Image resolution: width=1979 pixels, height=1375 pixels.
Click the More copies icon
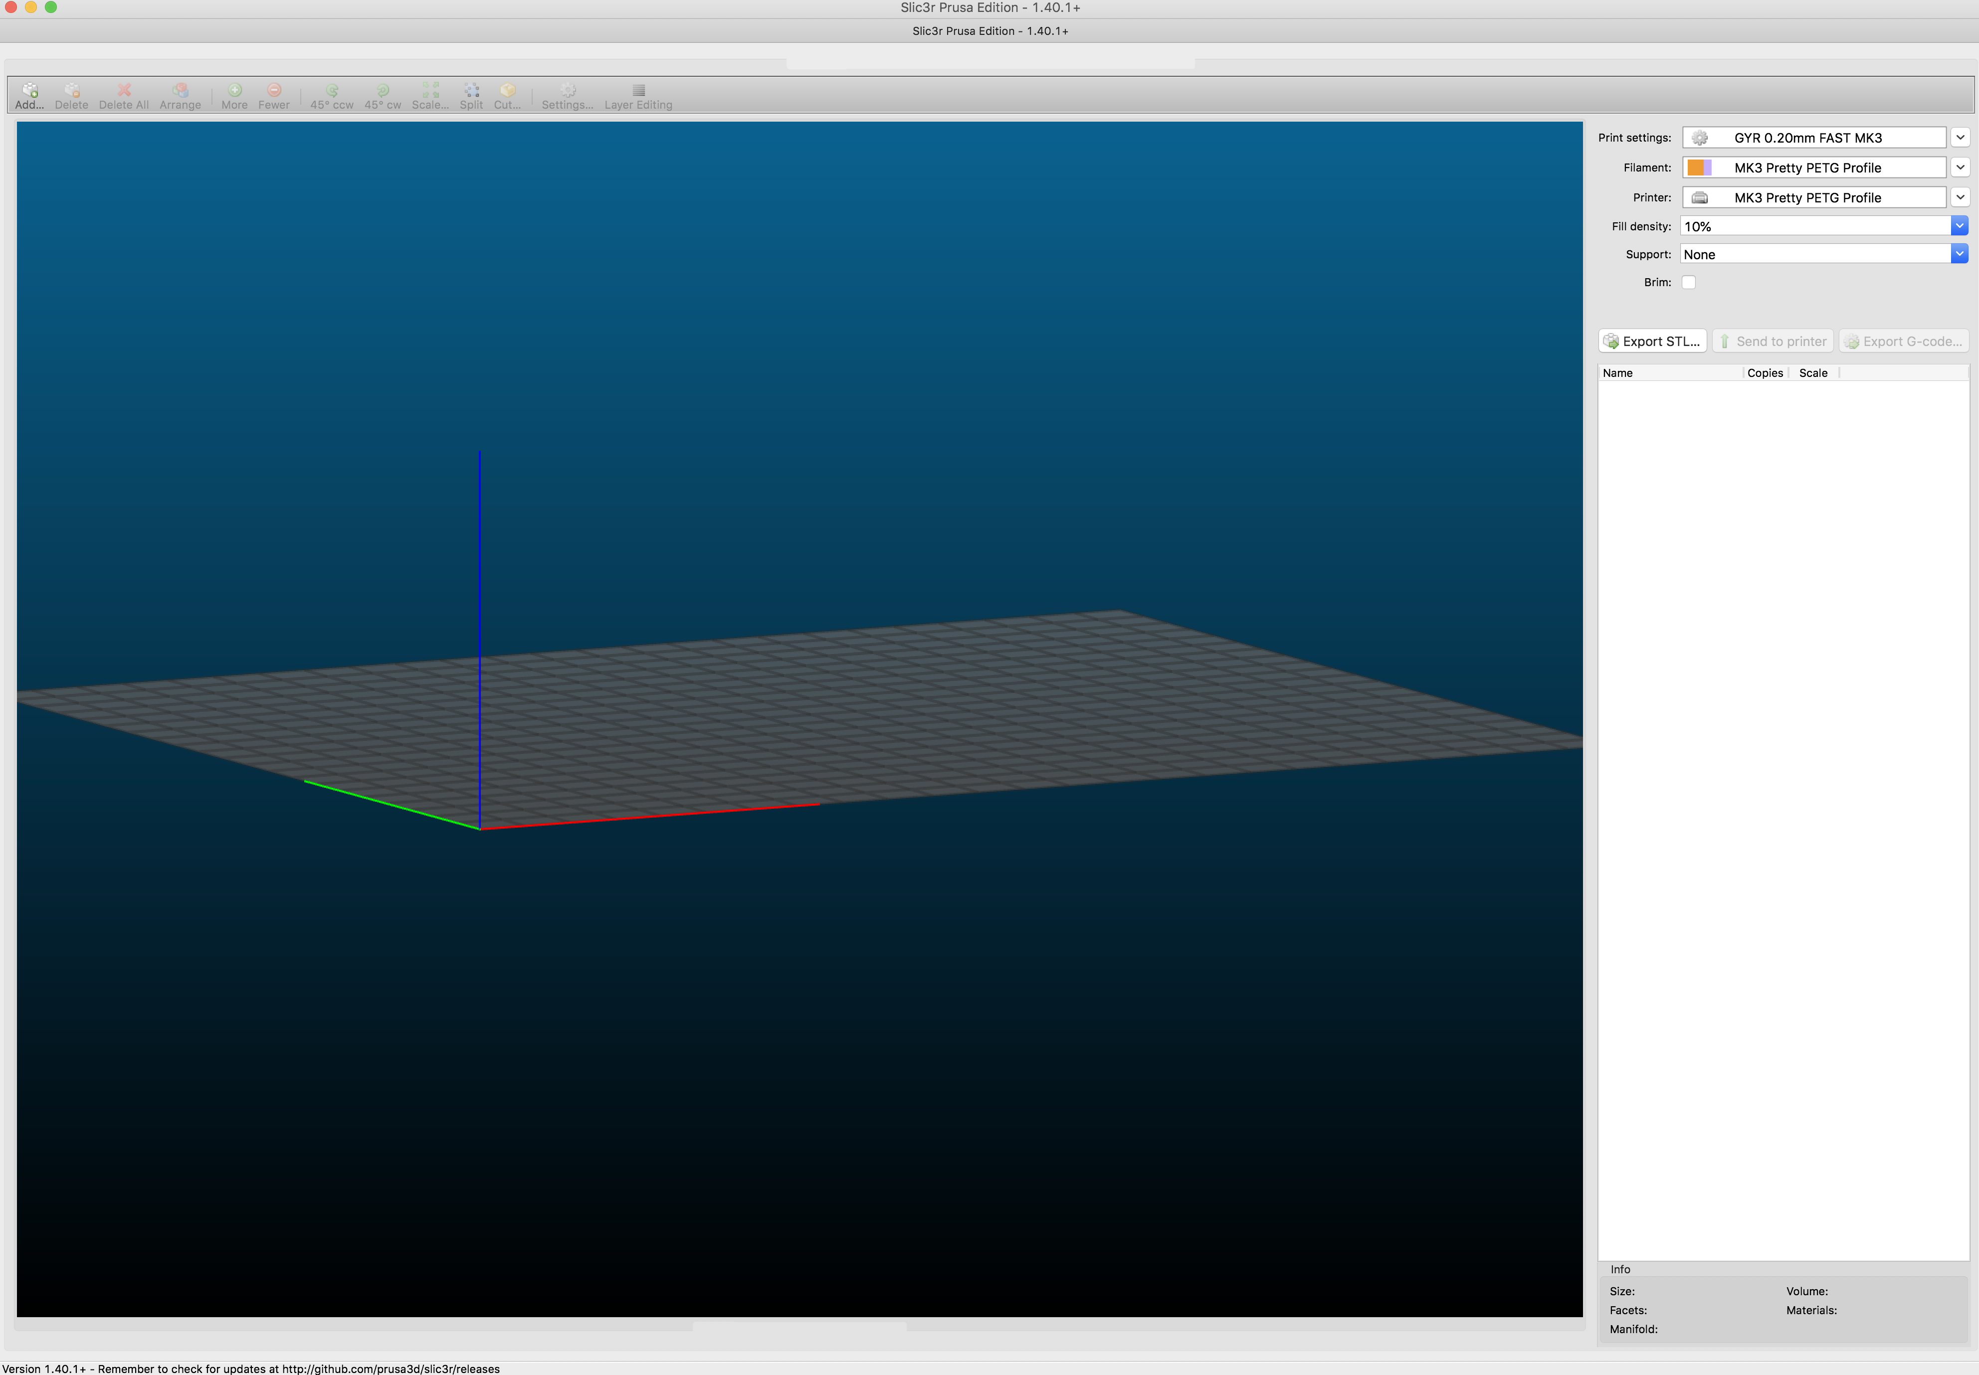point(234,96)
